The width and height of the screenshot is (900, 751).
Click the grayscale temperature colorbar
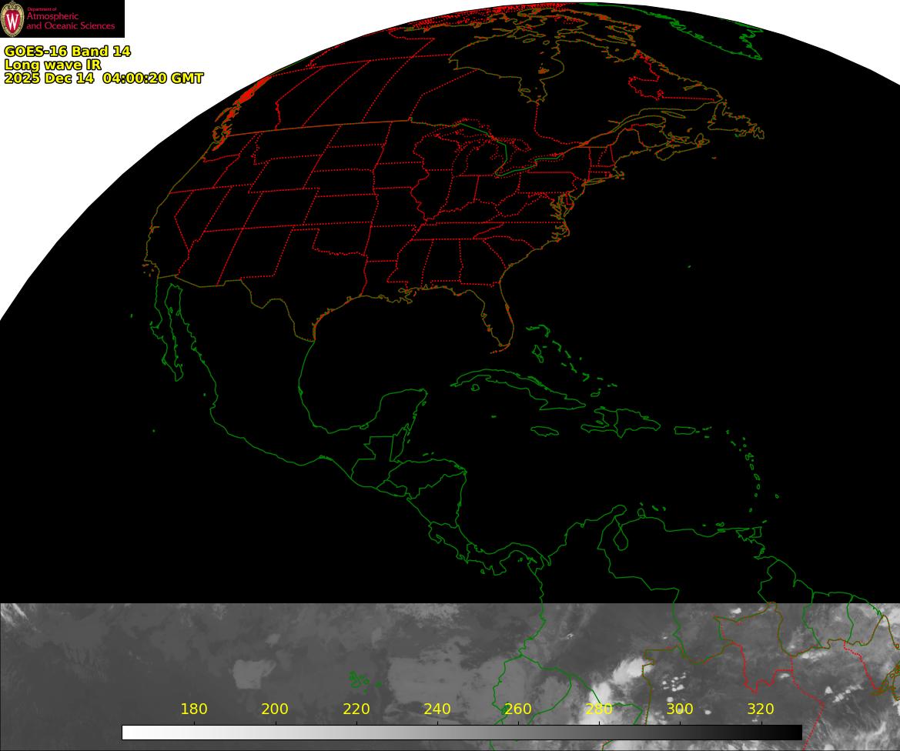tap(462, 732)
